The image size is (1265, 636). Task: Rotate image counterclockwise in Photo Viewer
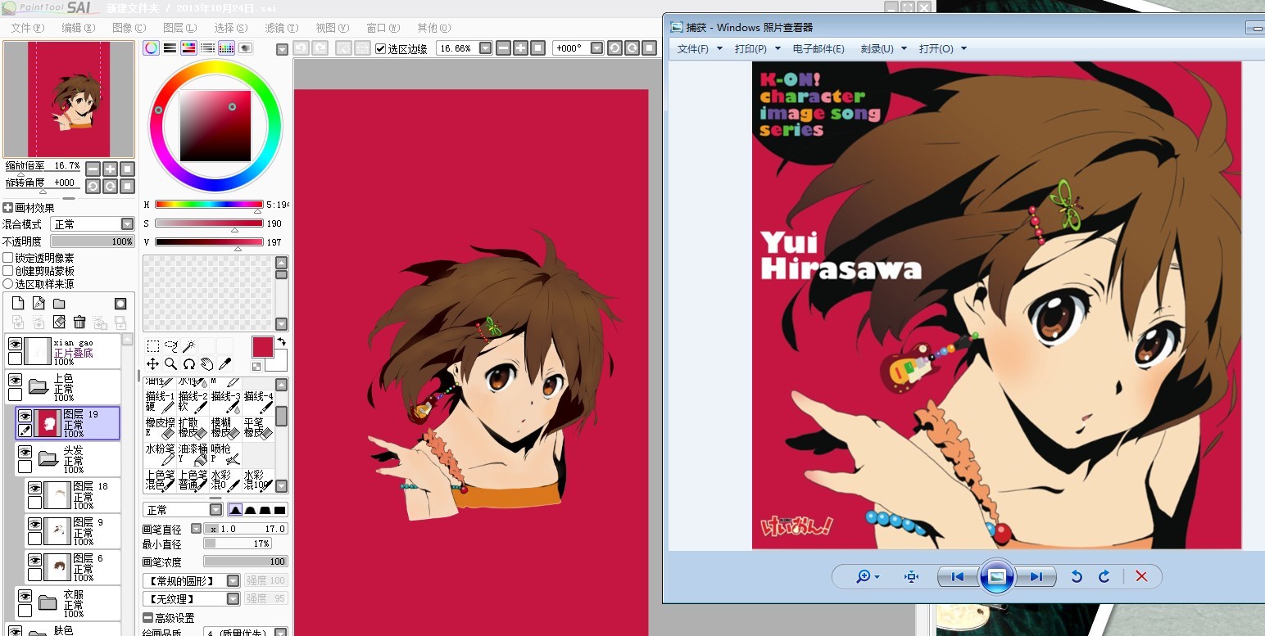point(1077,577)
